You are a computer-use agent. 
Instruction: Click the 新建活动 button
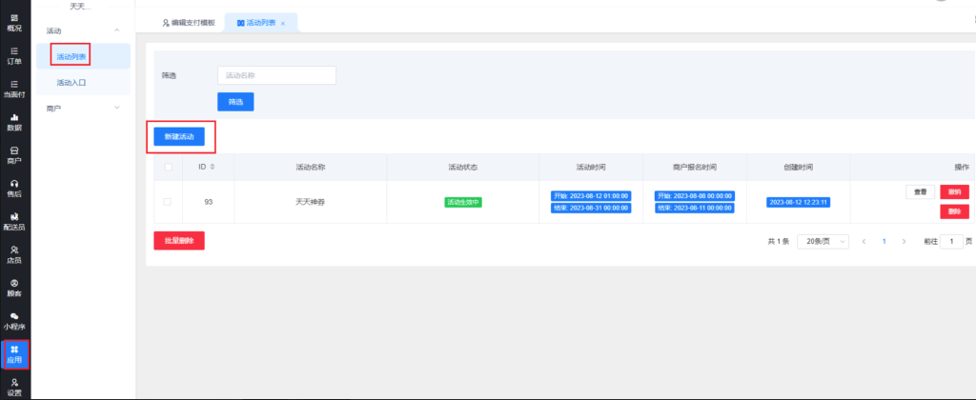179,137
